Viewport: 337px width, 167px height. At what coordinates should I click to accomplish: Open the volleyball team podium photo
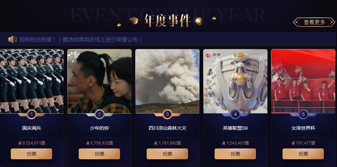(x=303, y=81)
